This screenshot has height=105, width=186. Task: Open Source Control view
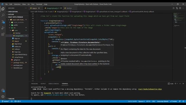coord(3,22)
